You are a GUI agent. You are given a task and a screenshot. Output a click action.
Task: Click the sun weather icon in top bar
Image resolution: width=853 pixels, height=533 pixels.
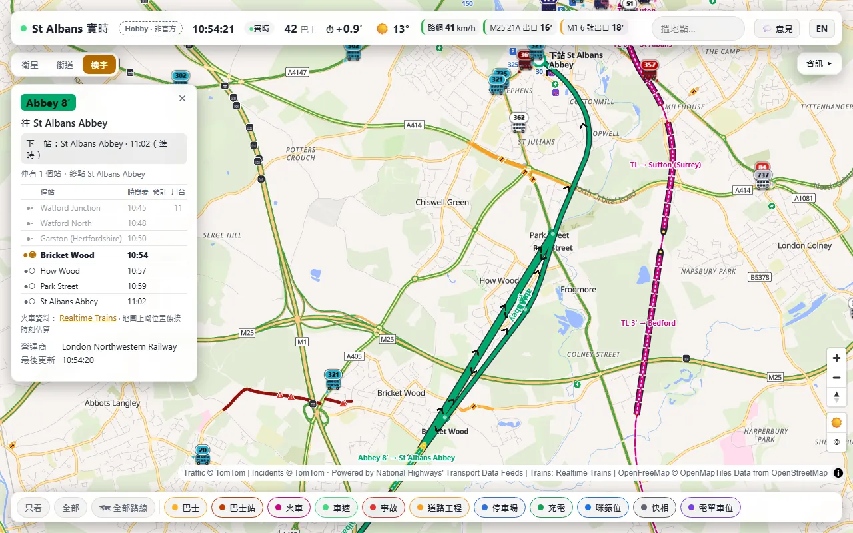pos(382,29)
